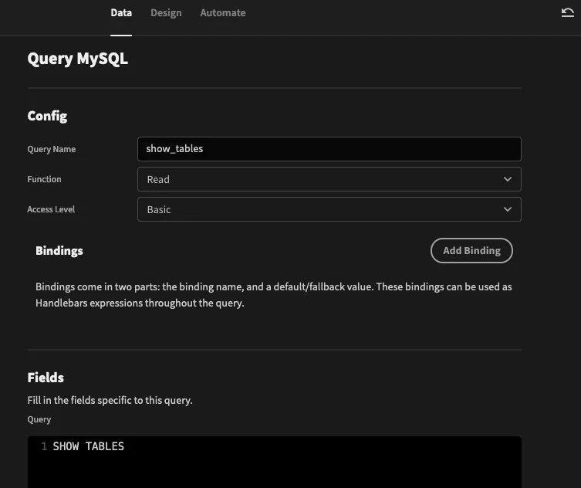Click the Bindings description paragraph
This screenshot has width=581, height=488.
point(274,295)
